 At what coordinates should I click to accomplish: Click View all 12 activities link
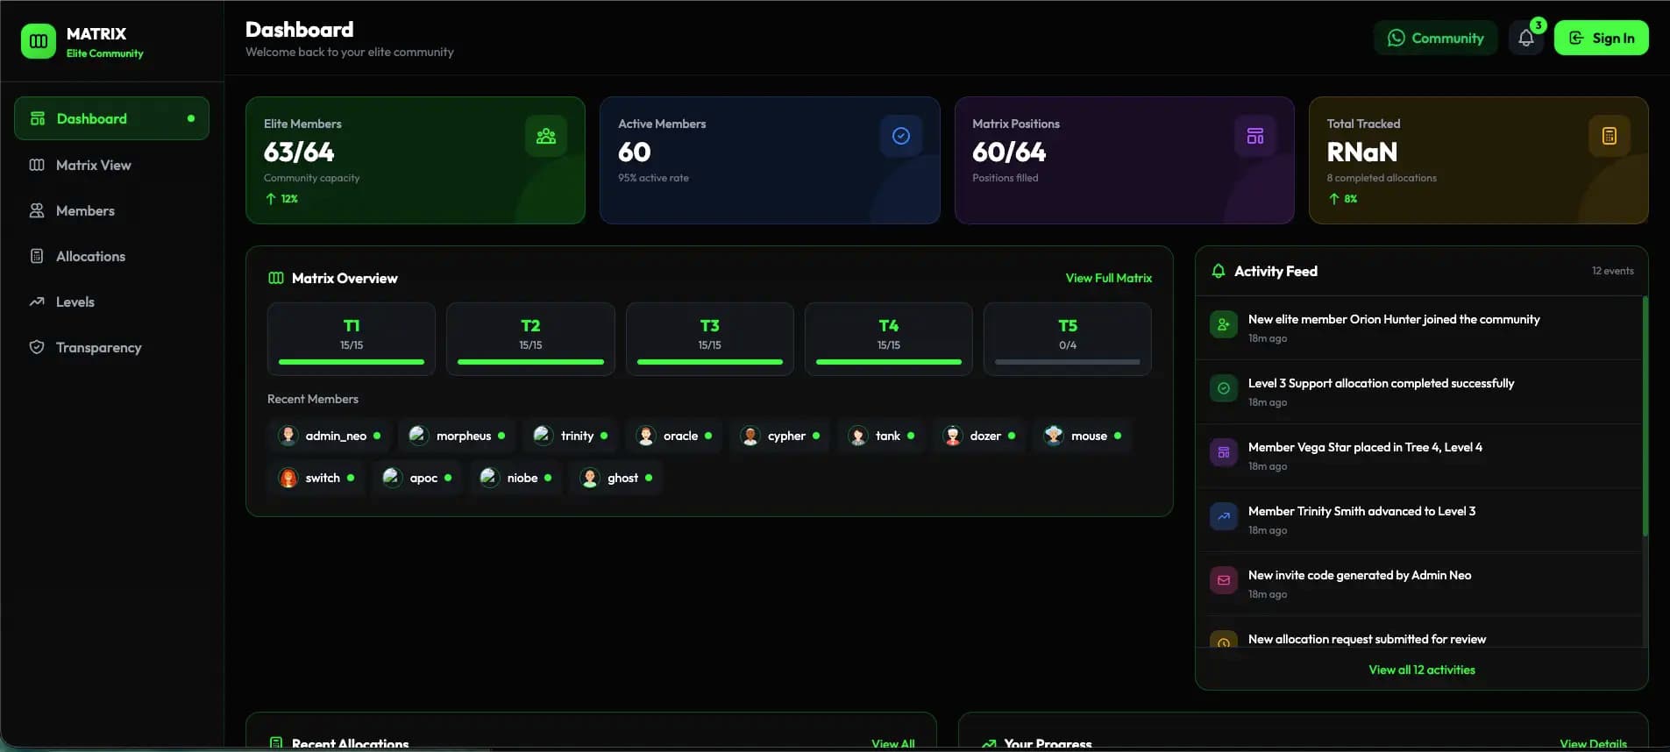coord(1421,670)
